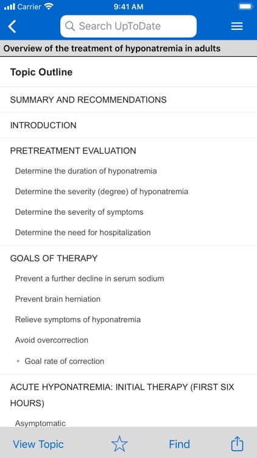
Task: Click the magnifying glass search icon
Action: coord(70,26)
